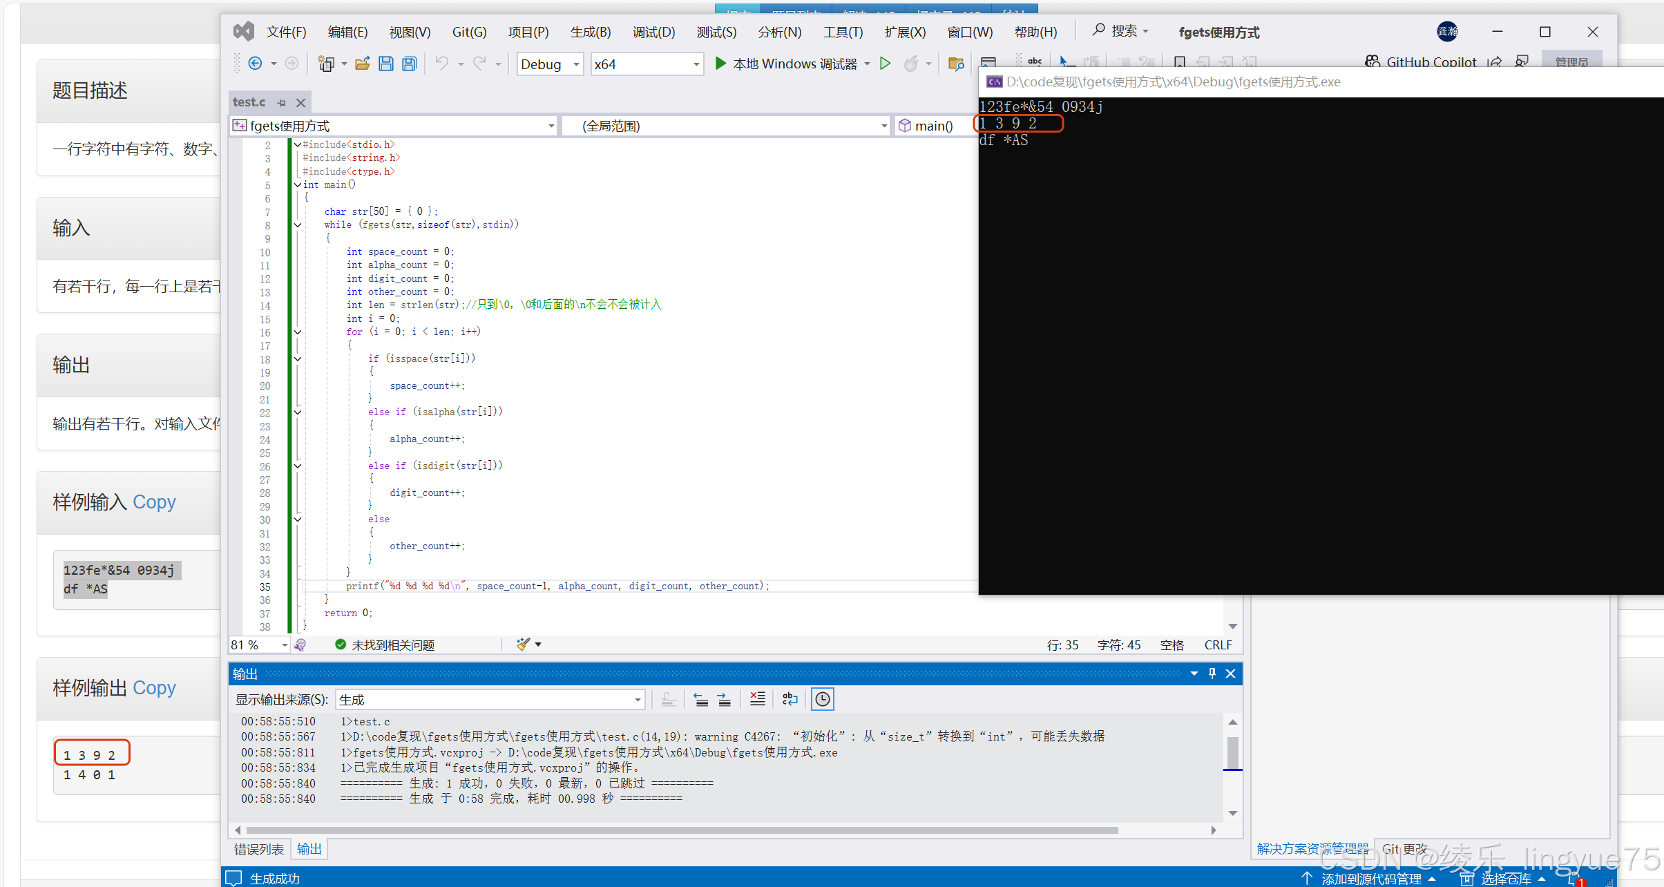Collapse the while loop code fold
The image size is (1664, 887).
tap(298, 225)
